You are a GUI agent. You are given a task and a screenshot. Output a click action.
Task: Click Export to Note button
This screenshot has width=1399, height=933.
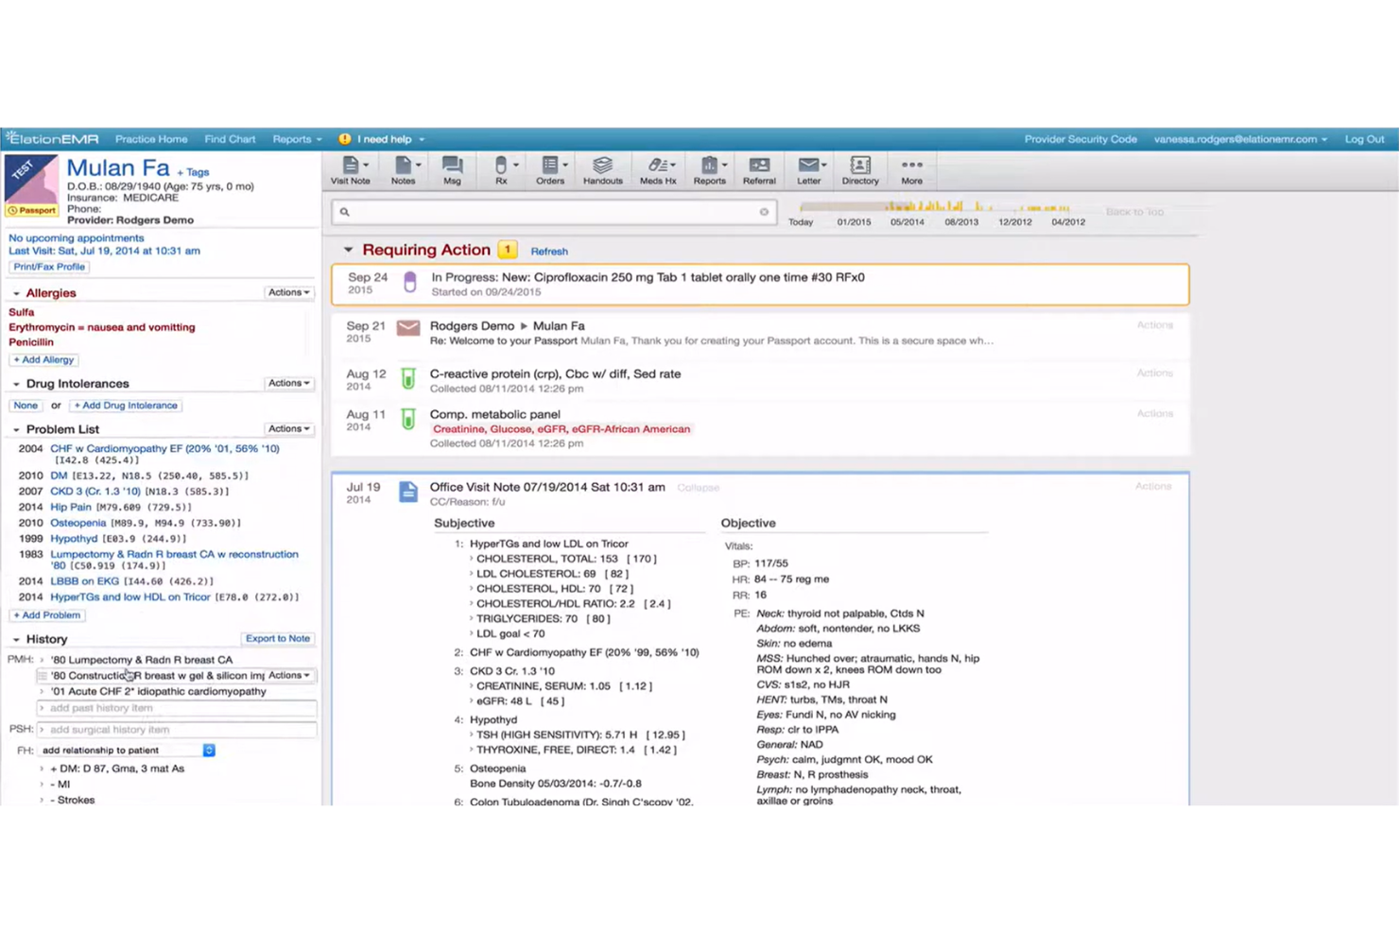tap(278, 639)
